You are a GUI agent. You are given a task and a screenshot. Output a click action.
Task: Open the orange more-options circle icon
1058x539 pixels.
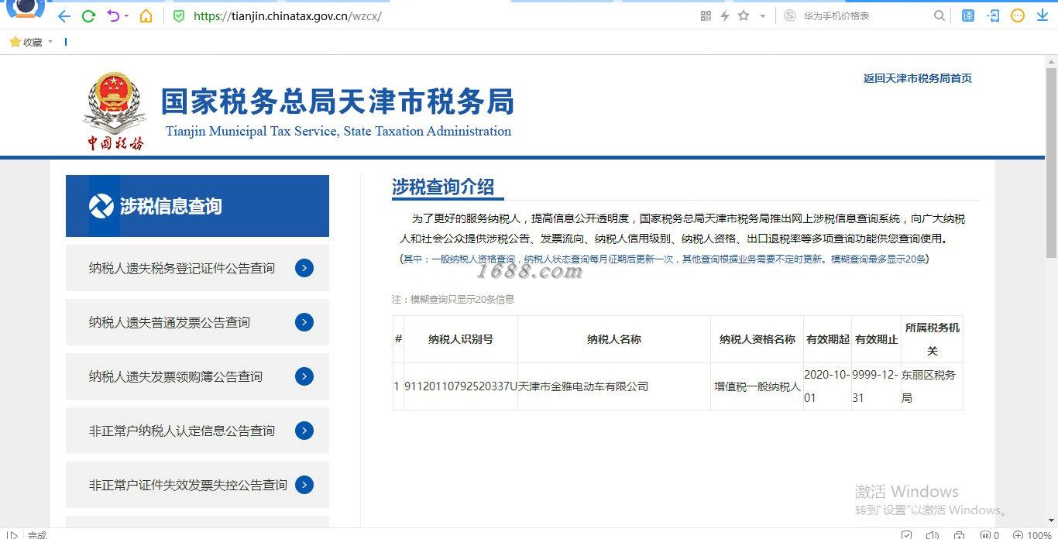click(x=1018, y=15)
